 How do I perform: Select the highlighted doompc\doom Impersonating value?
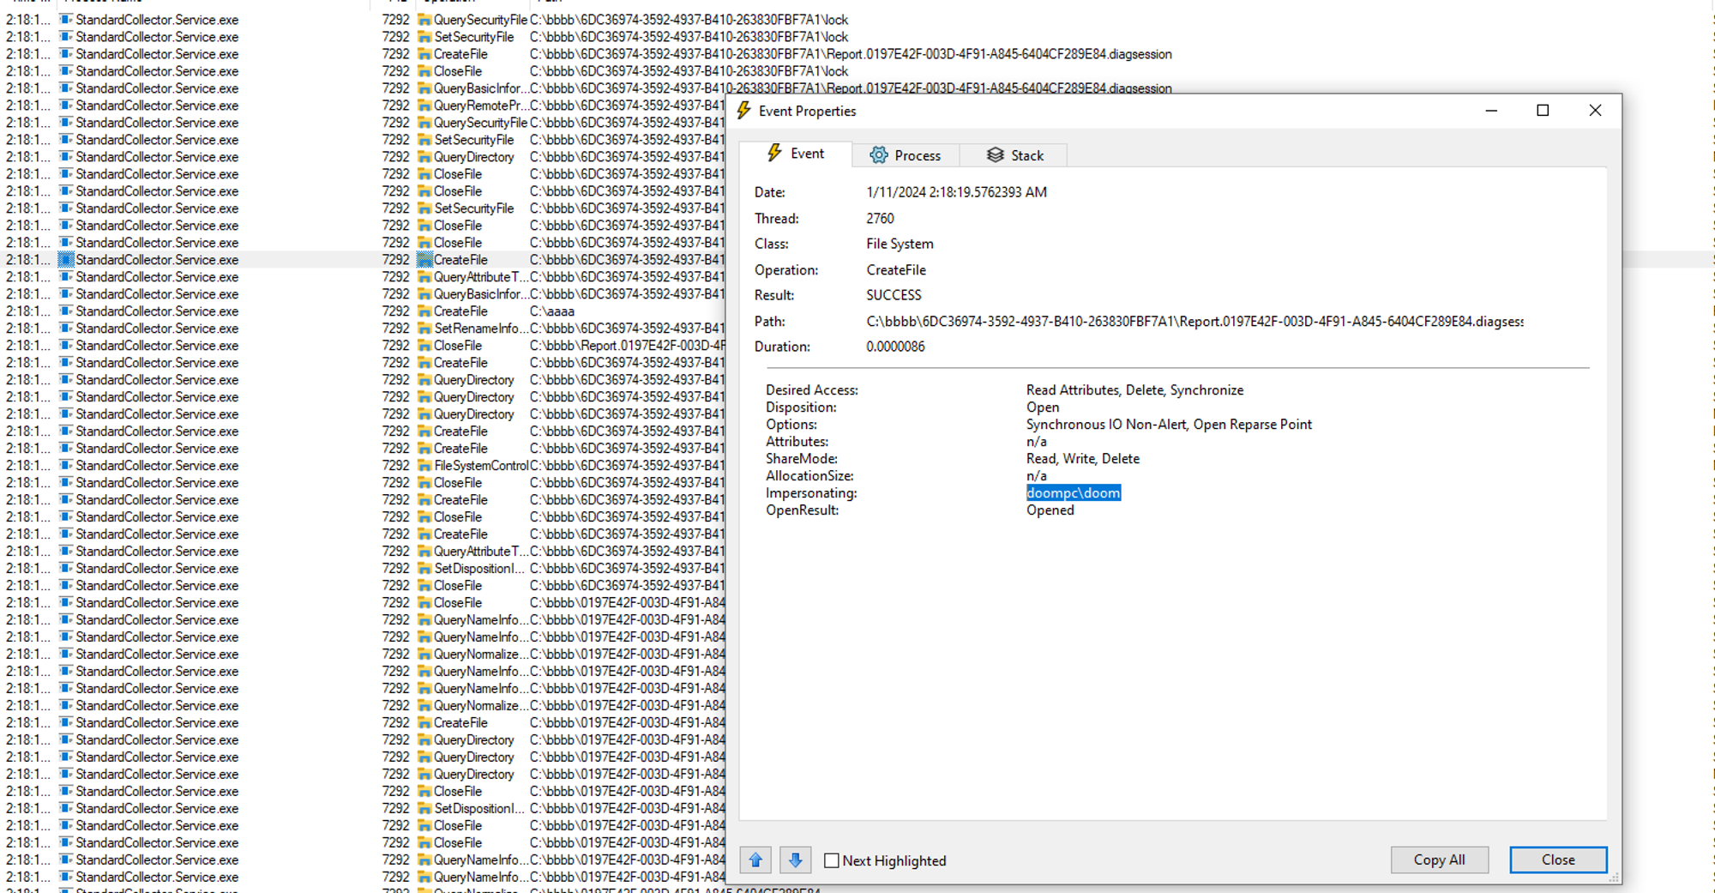1073,492
